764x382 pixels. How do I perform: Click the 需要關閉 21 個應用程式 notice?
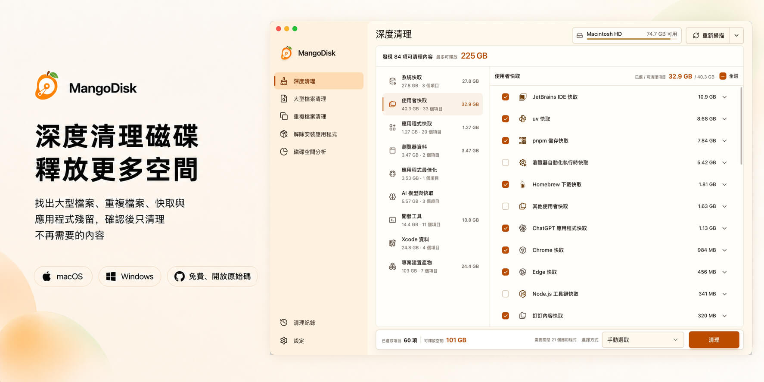556,340
